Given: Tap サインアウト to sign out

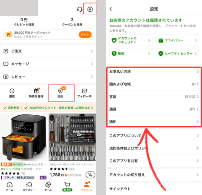Looking at the screenshot, I should point(154,189).
